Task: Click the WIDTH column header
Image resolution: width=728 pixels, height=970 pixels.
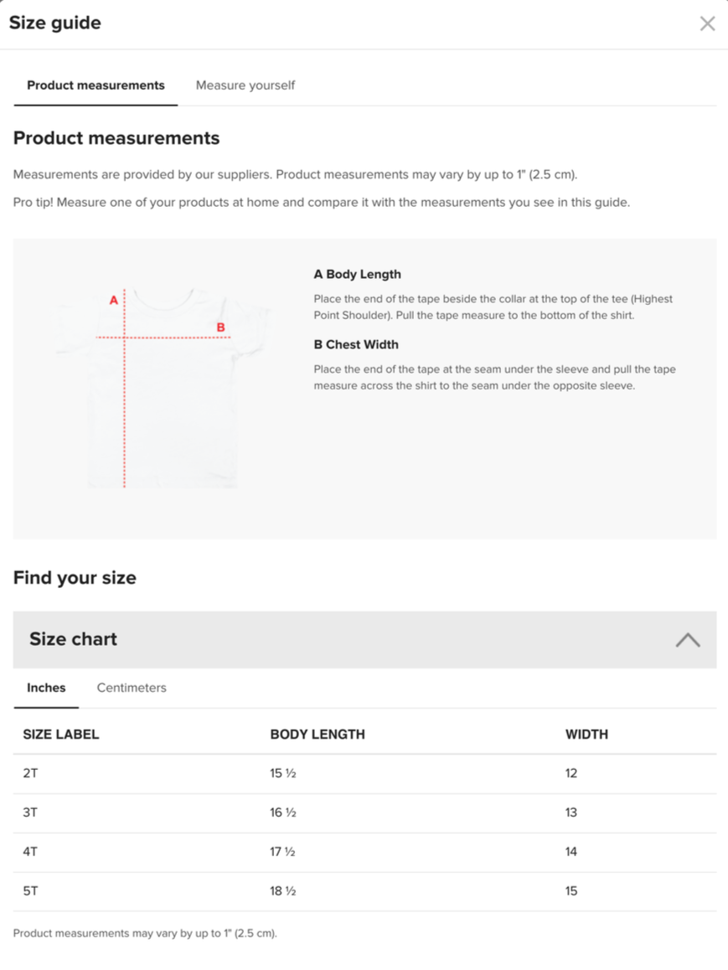Action: (x=586, y=735)
